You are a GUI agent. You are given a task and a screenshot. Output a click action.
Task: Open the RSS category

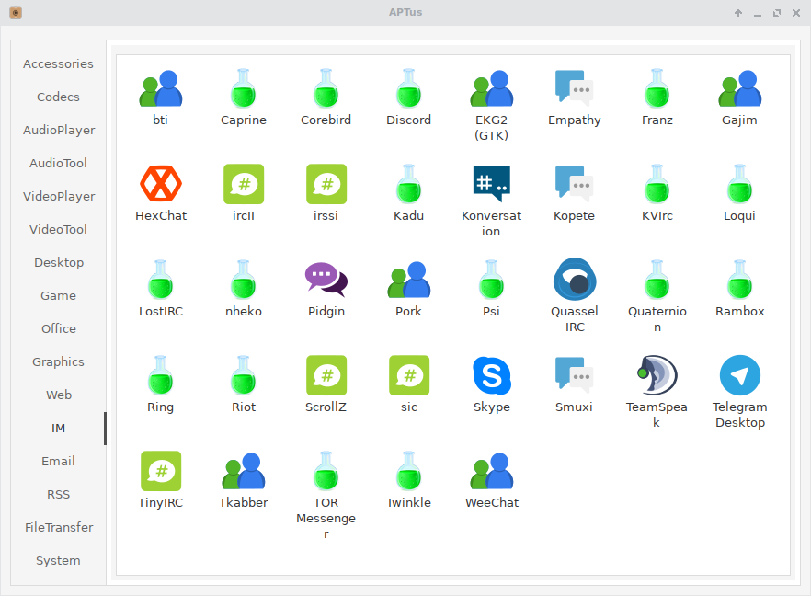tap(58, 494)
